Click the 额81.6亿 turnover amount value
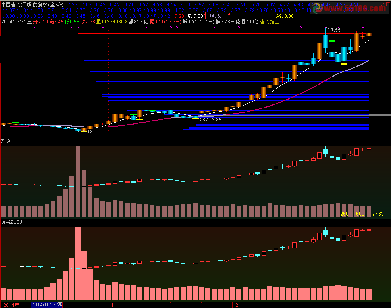The width and height of the screenshot is (391, 308). (138, 22)
